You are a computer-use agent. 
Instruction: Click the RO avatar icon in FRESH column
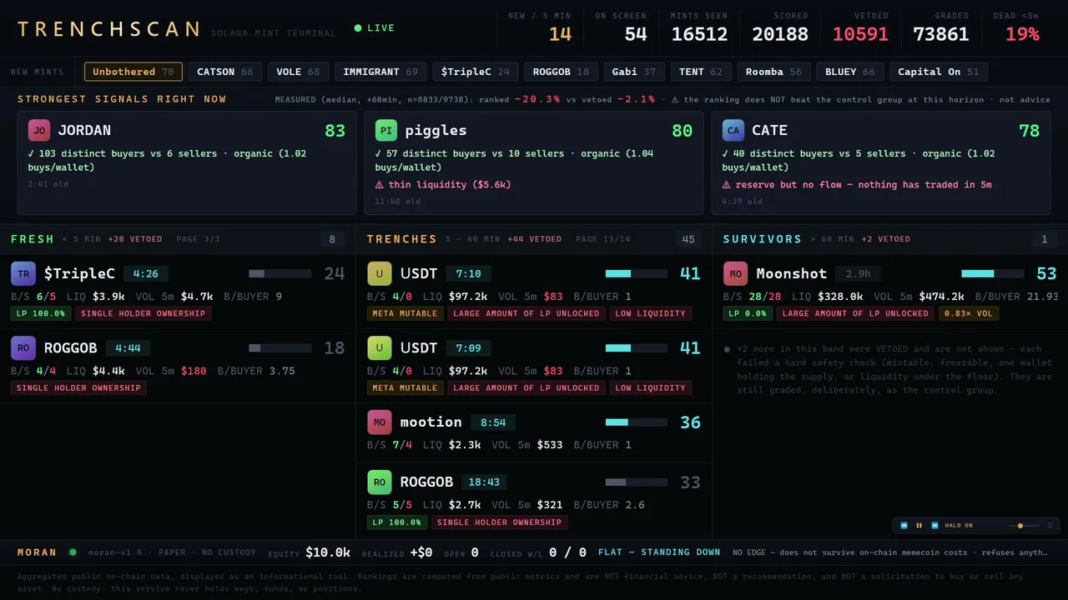tap(23, 347)
